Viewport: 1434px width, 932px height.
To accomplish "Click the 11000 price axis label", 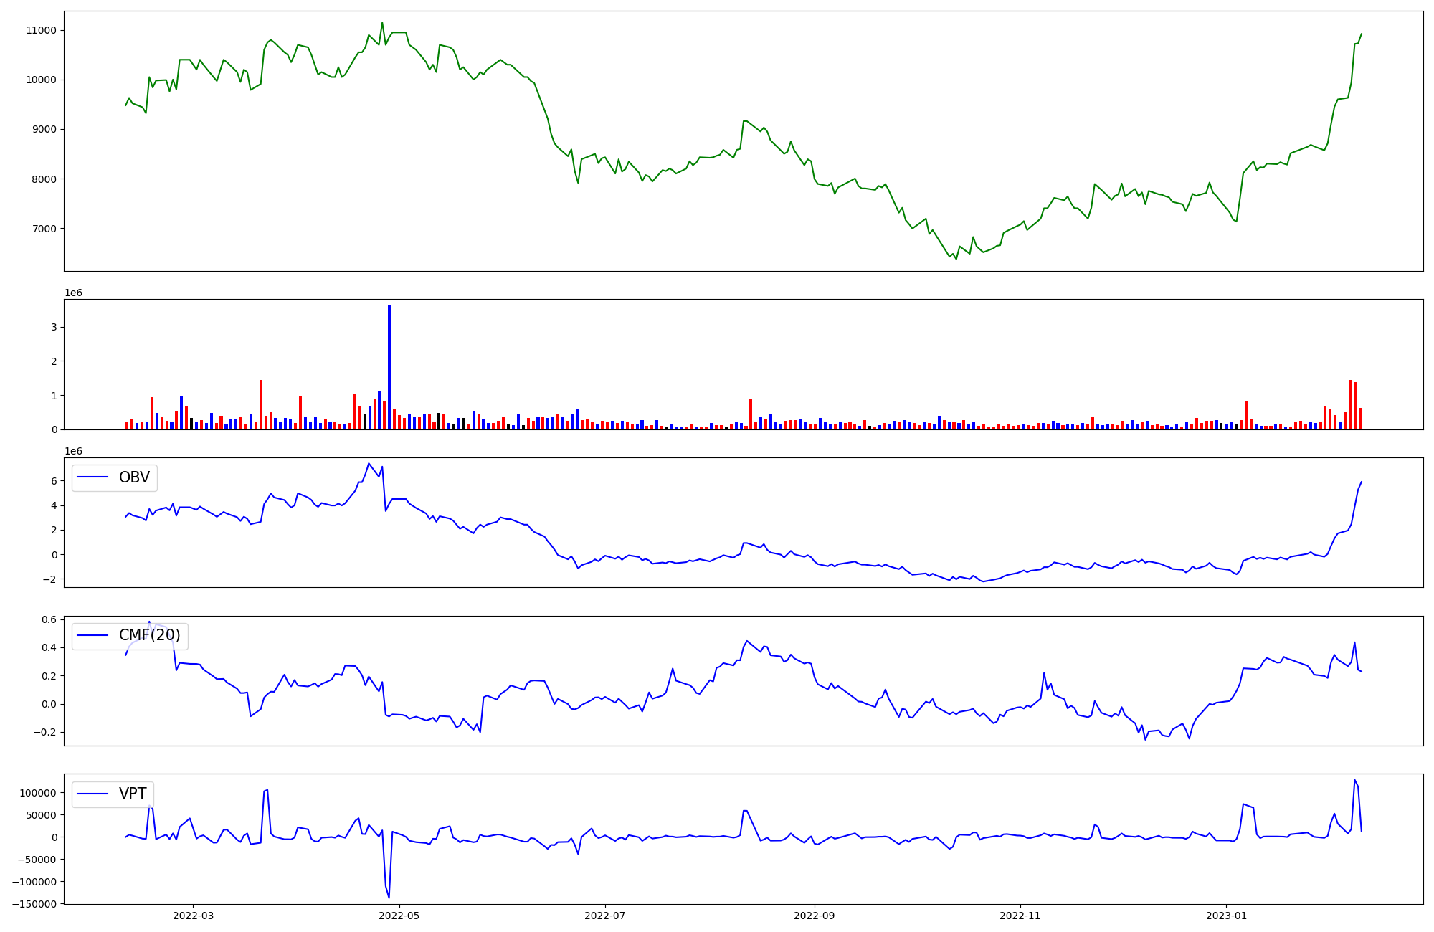I will (x=41, y=30).
